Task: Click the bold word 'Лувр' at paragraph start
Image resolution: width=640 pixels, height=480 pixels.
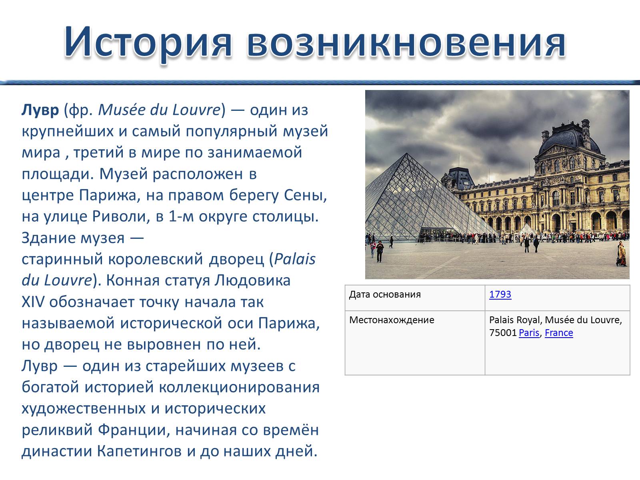Action: tap(40, 110)
